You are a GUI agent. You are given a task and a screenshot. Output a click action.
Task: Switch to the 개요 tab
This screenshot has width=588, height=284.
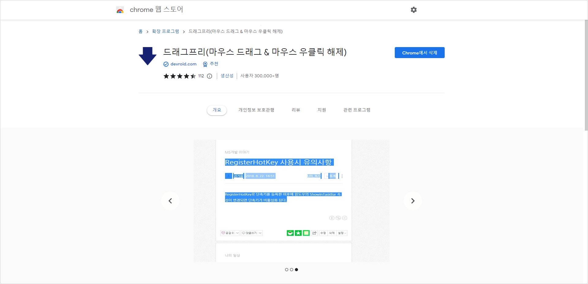click(217, 110)
